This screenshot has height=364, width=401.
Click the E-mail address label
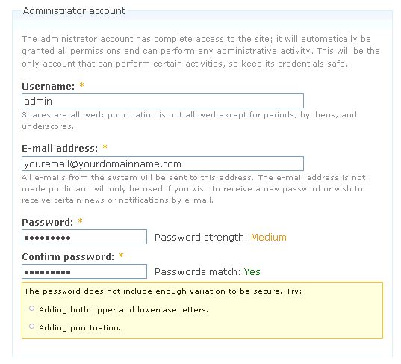coord(60,149)
